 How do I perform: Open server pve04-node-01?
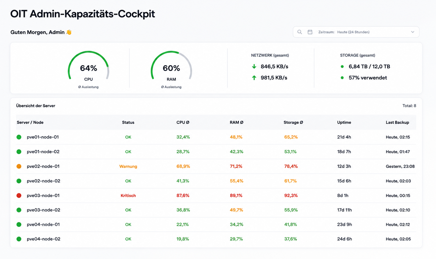(43, 224)
